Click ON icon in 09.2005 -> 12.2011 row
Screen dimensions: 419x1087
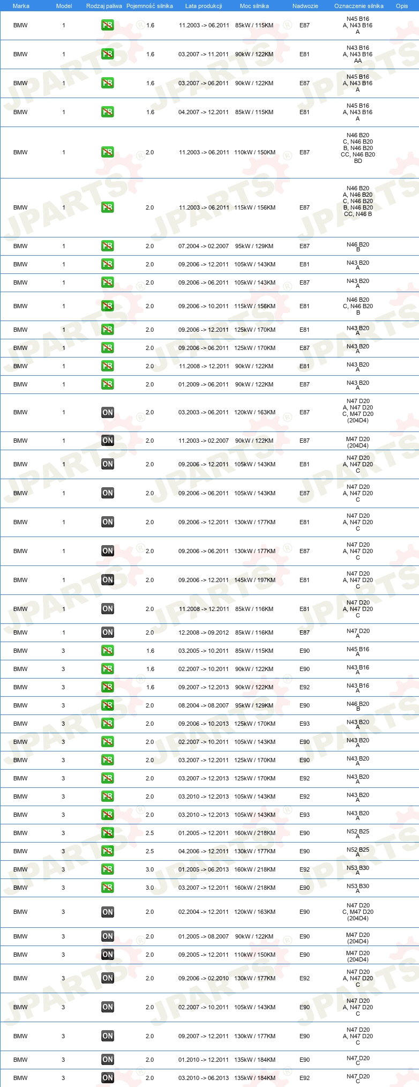(x=108, y=955)
